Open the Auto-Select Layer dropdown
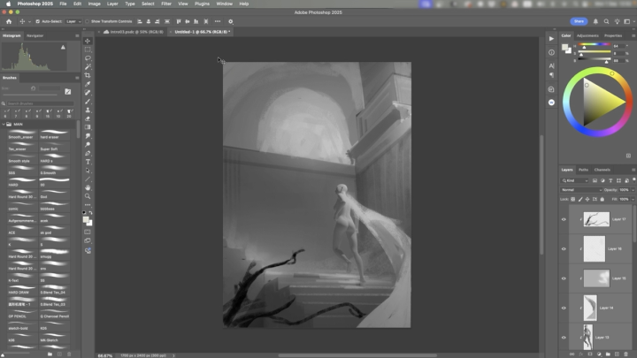Image resolution: width=637 pixels, height=358 pixels. click(x=73, y=20)
